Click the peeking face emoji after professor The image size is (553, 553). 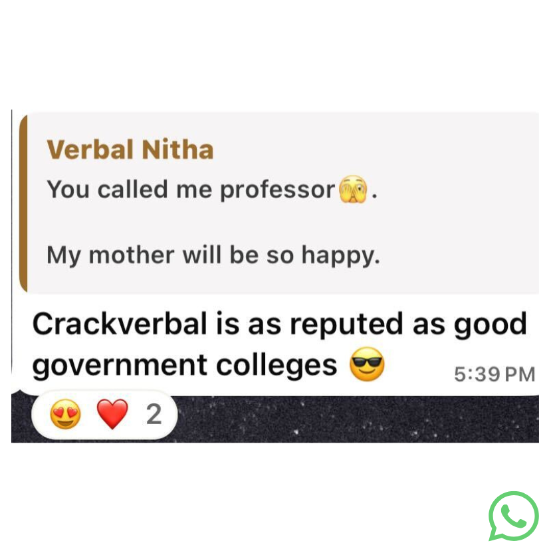353,189
